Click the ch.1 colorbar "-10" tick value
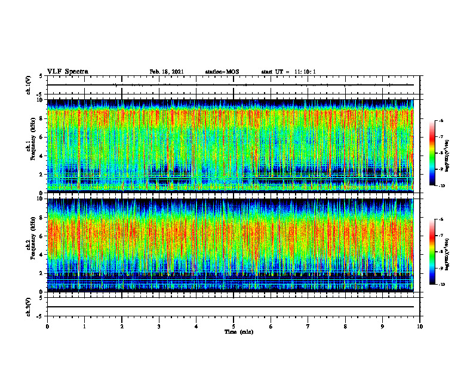Screen dimensions: 473x366 coord(441,186)
